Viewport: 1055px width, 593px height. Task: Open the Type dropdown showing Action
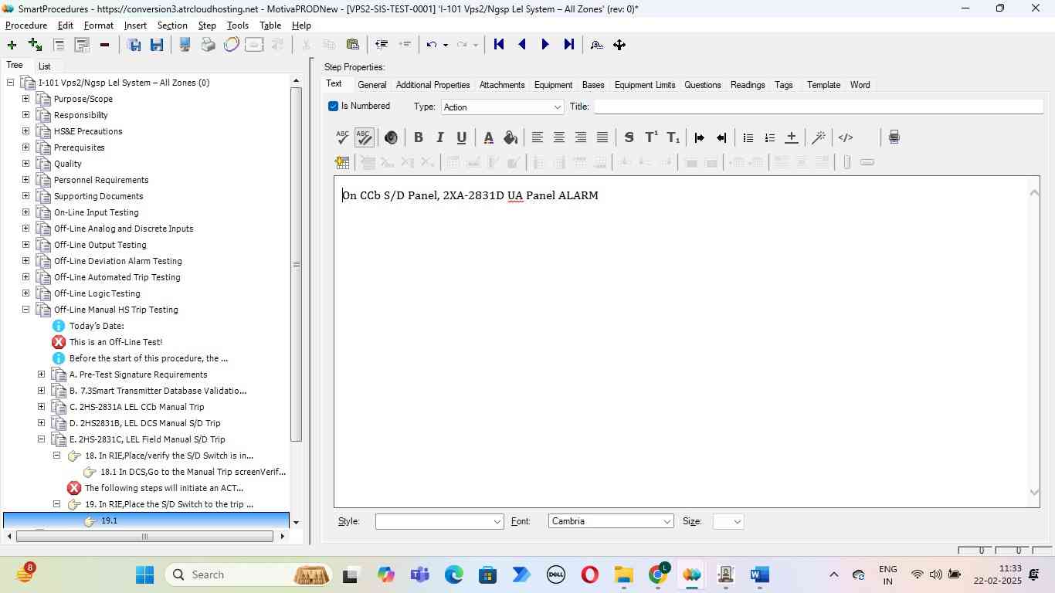point(502,107)
